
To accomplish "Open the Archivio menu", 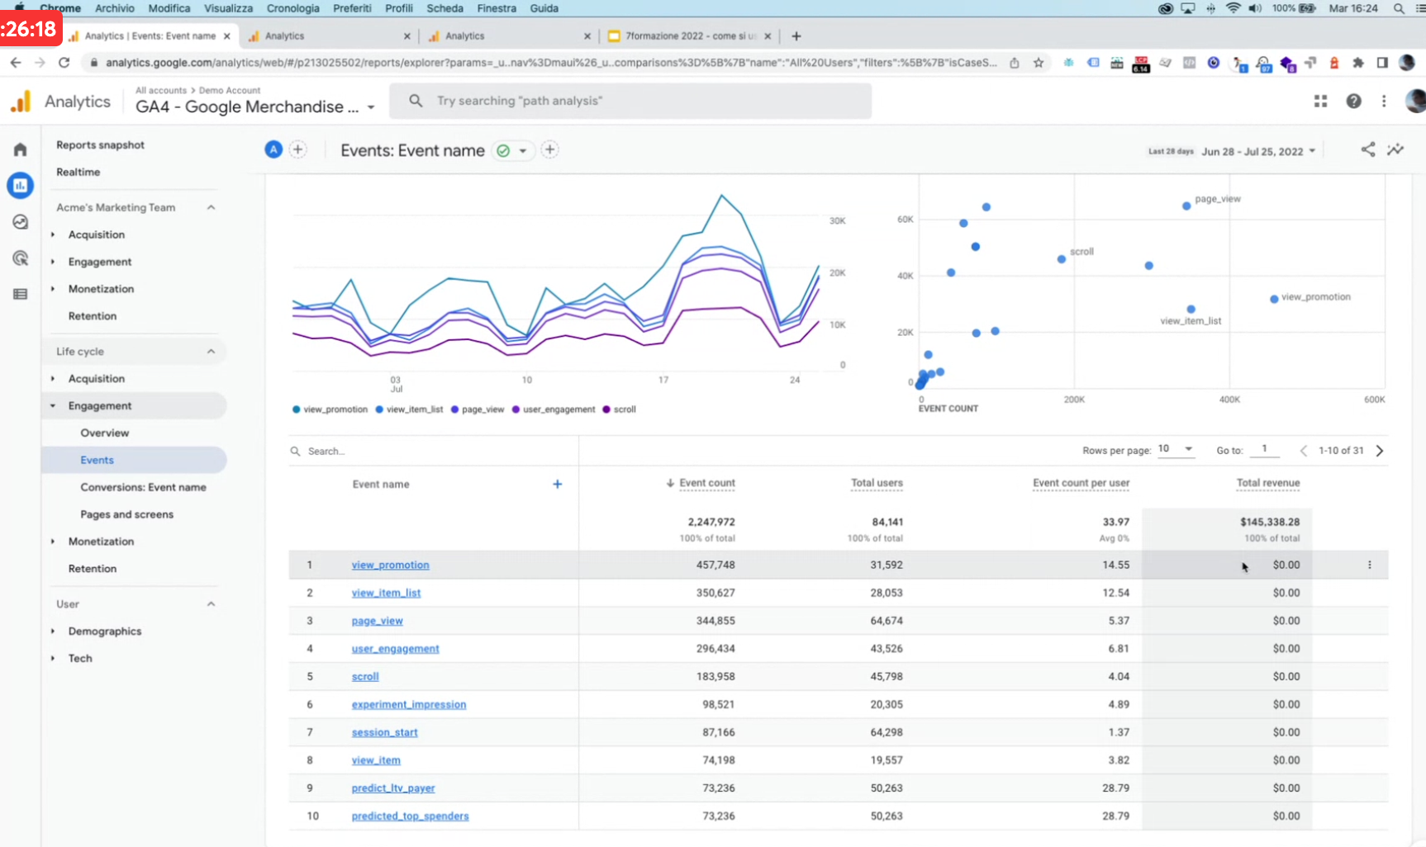I will (114, 8).
